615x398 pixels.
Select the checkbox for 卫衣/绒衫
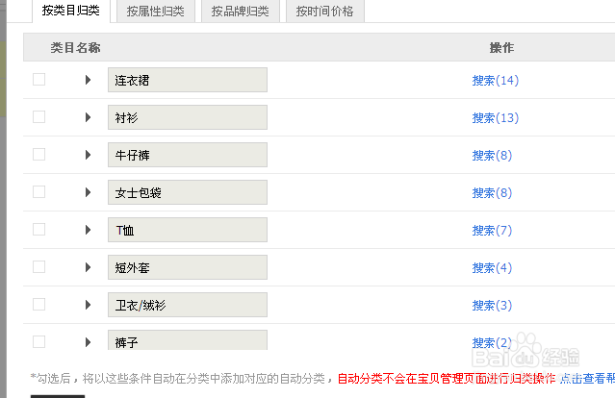[x=39, y=305]
